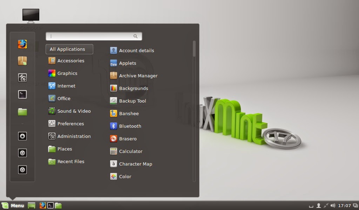The height and width of the screenshot is (210, 359).
Task: Click the menu search field
Action: click(94, 36)
